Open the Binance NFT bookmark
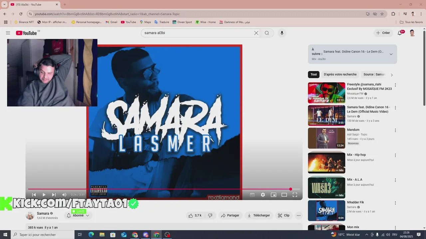Viewport: 426px width, 239px height. point(24,22)
